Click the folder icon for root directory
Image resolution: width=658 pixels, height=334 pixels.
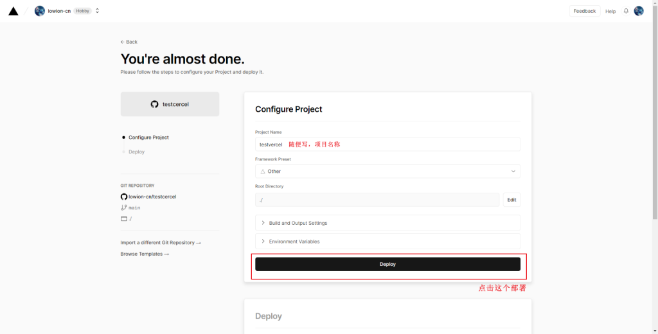coord(124,218)
